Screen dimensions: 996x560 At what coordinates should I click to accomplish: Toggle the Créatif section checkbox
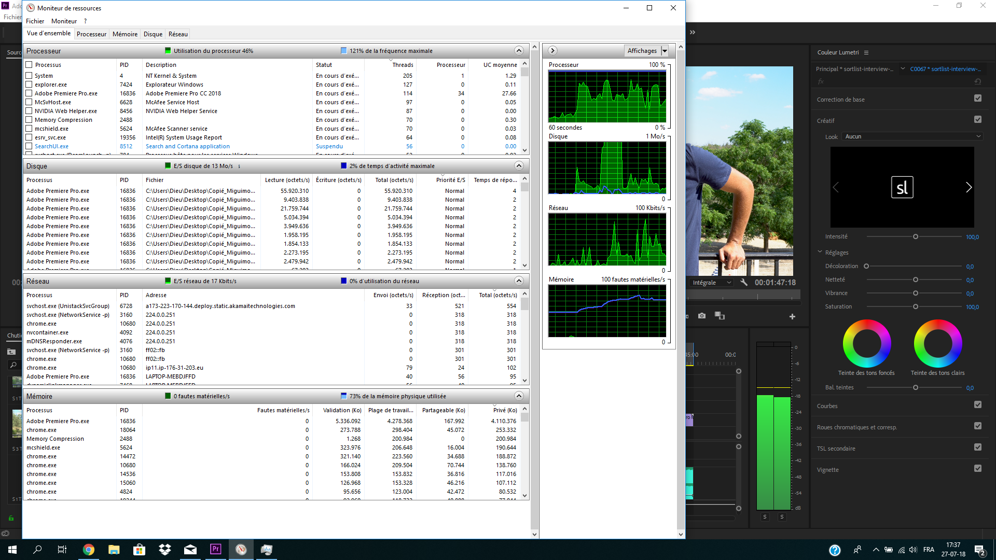[x=978, y=120]
